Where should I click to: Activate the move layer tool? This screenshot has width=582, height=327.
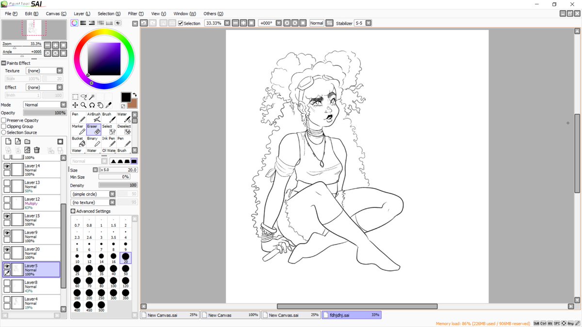point(75,105)
